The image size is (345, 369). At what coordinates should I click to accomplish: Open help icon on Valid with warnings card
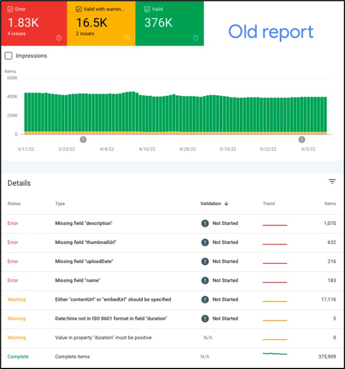point(127,38)
